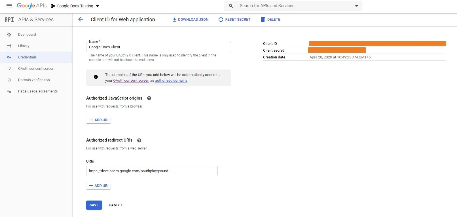Click the Credentials key icon
457x217 pixels.
point(9,57)
